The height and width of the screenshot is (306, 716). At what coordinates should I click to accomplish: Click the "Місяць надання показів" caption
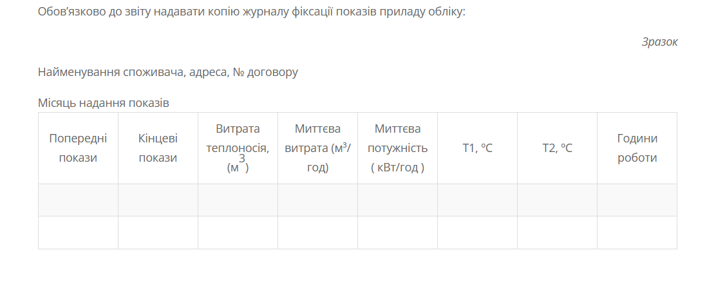104,102
